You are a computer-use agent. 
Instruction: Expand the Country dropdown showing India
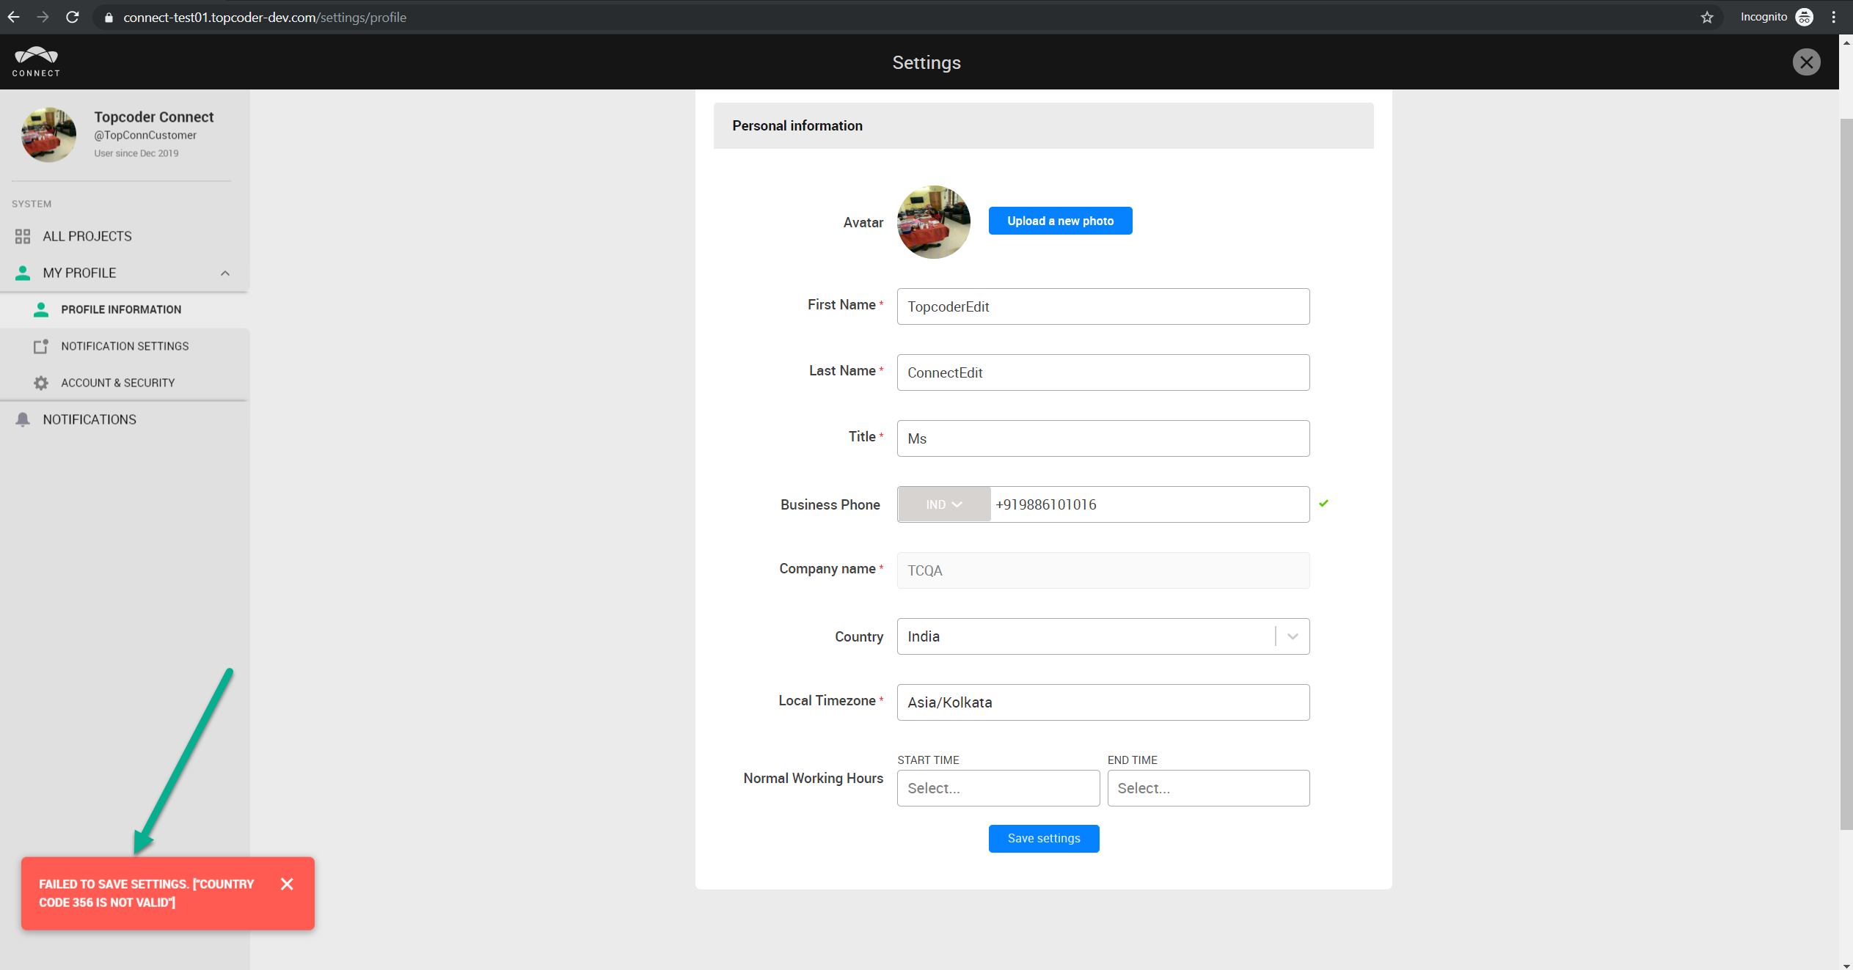tap(1292, 636)
